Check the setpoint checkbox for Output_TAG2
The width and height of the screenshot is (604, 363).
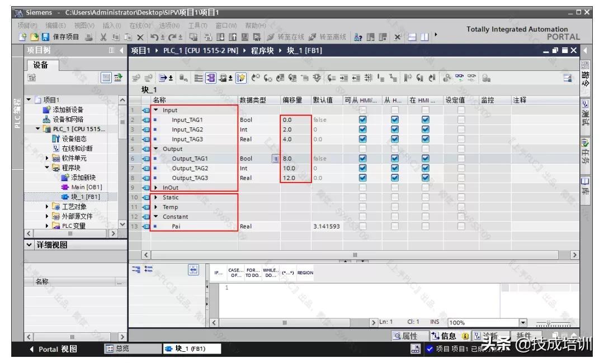(461, 168)
